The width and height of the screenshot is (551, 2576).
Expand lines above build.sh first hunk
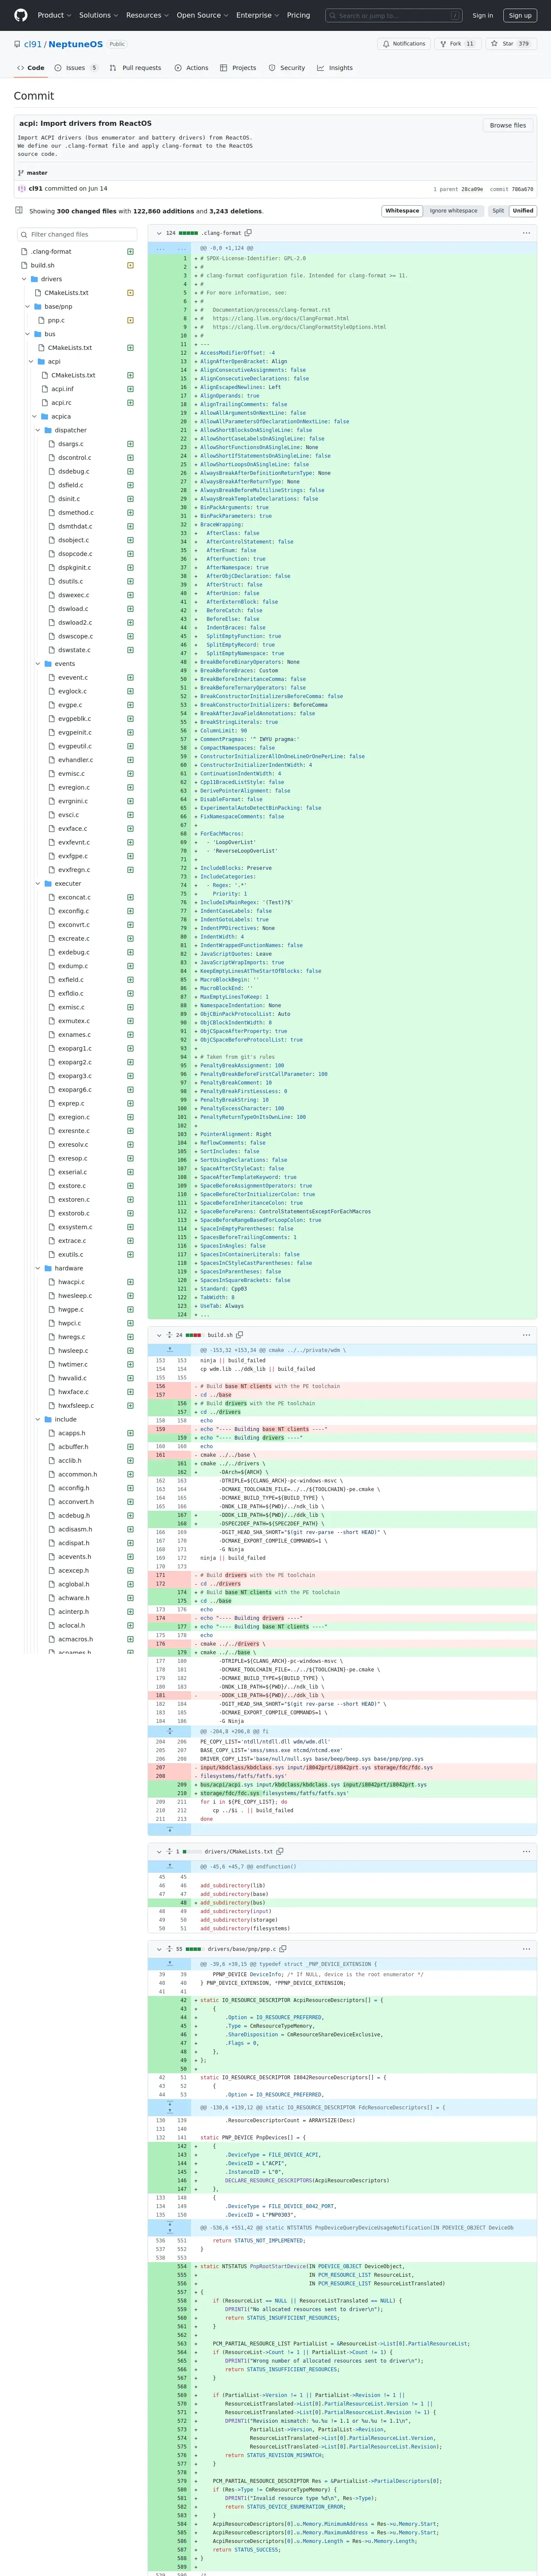(x=169, y=1349)
